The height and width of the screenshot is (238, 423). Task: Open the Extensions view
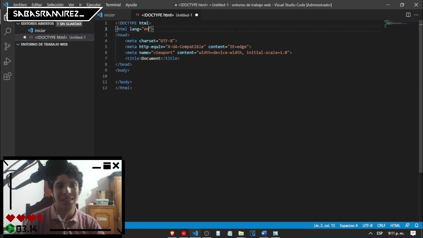pyautogui.click(x=7, y=76)
